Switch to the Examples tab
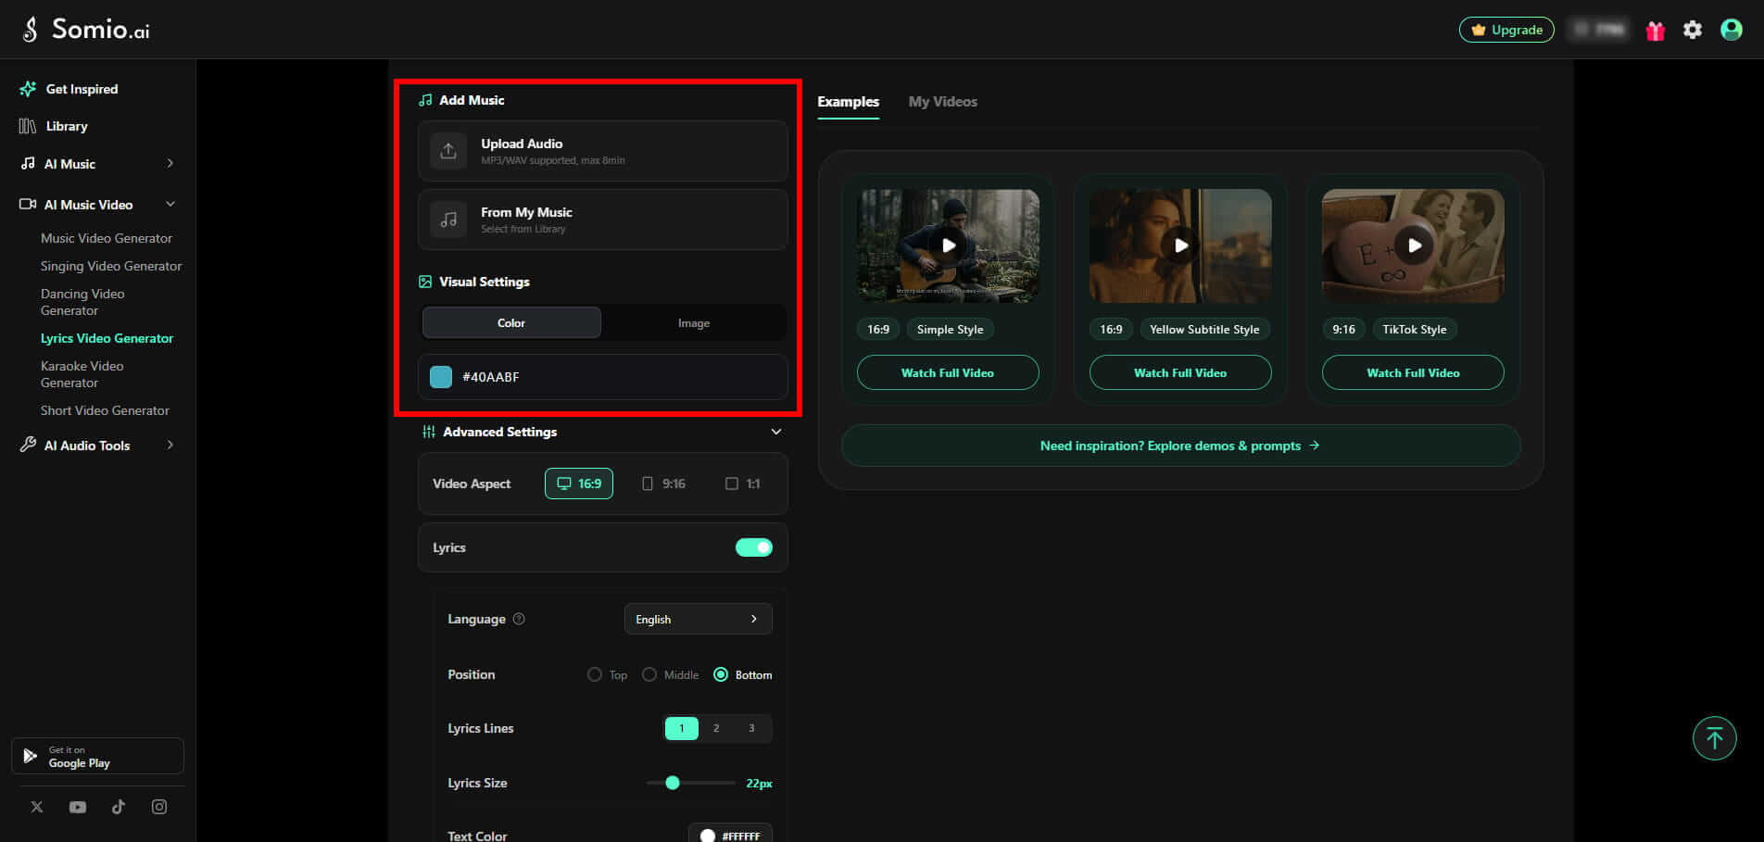The width and height of the screenshot is (1764, 842). tap(848, 102)
